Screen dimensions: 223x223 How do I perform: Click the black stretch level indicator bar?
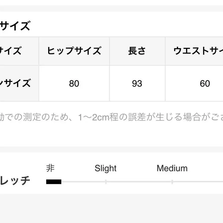(x=54, y=182)
